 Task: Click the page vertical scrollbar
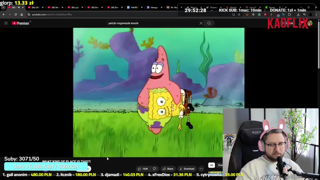tap(318, 45)
